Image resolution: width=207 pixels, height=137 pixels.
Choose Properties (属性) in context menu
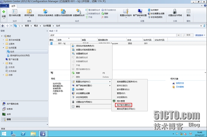[x=91, y=106]
